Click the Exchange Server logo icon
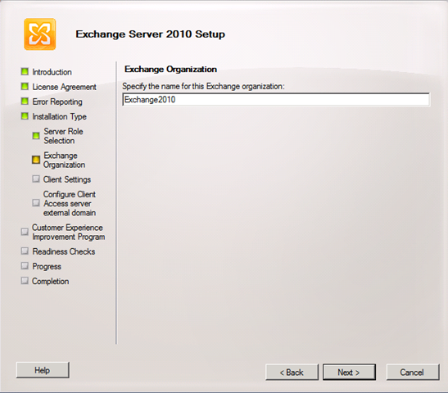448x393 pixels. (39, 34)
